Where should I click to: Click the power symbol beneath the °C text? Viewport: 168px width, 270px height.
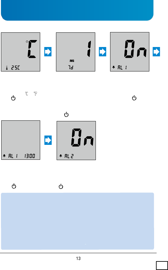coord(13,98)
